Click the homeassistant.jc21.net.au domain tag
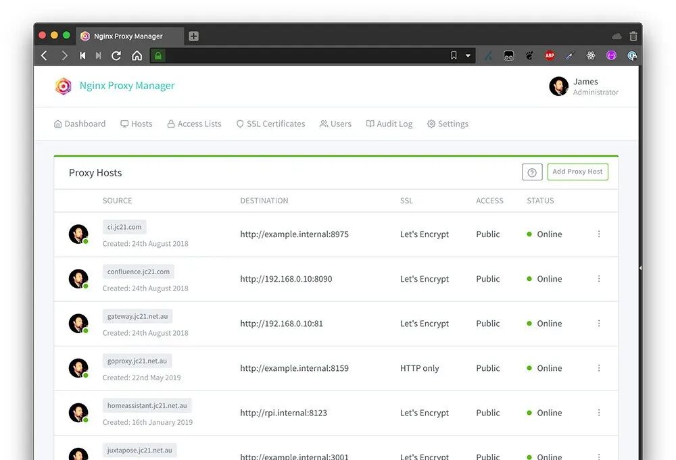The image size is (676, 460). 147,406
